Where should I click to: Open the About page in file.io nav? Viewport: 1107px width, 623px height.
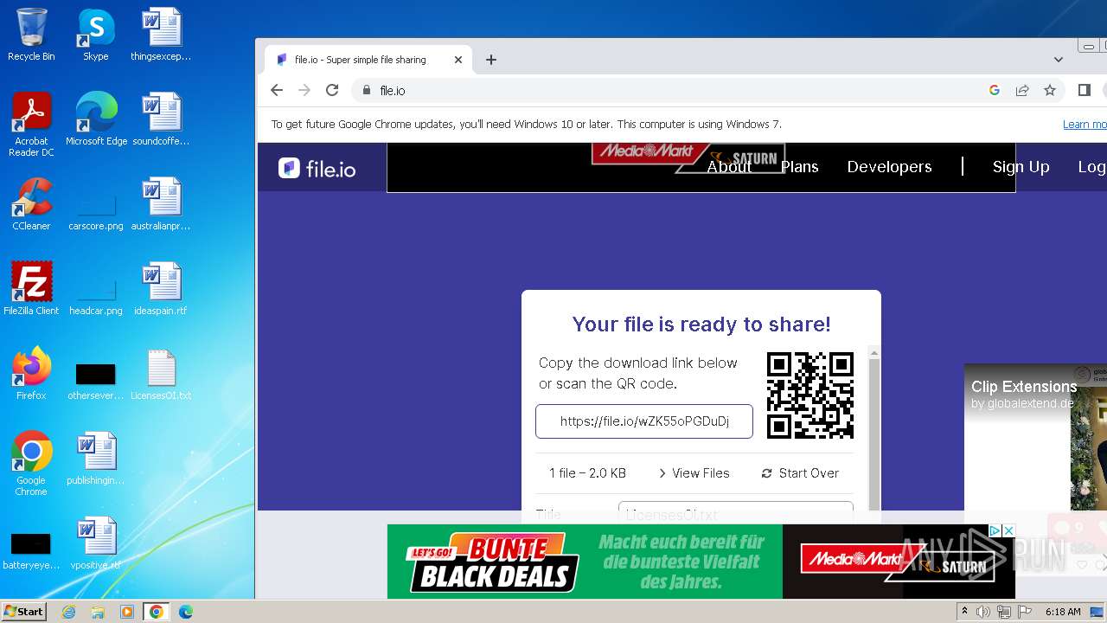pos(729,167)
